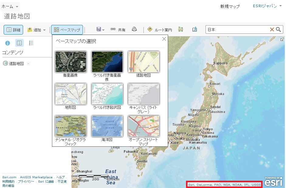This screenshot has width=286, height=188.
Task: Show map contents icon
Action: pos(19,43)
